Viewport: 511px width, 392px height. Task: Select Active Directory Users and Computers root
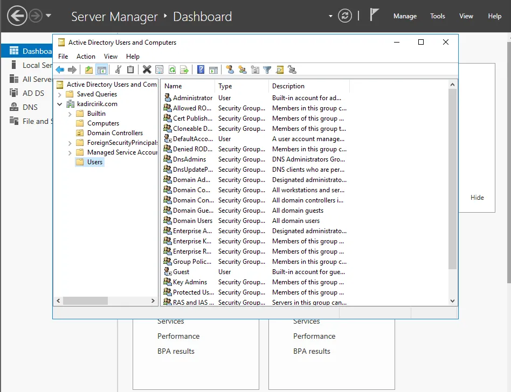(112, 85)
